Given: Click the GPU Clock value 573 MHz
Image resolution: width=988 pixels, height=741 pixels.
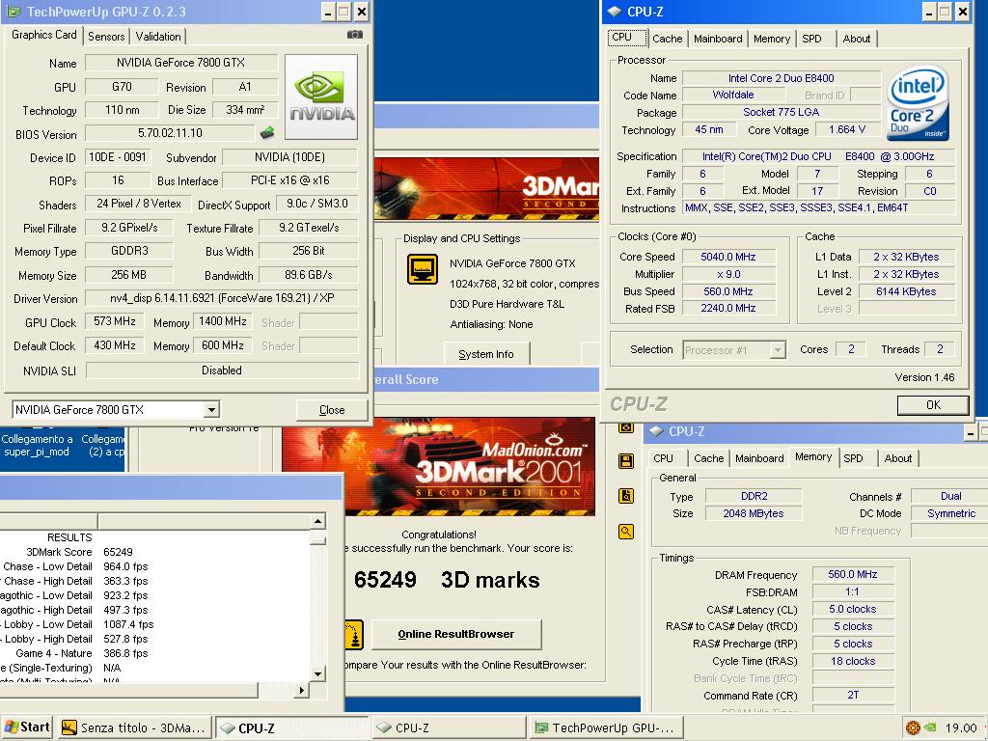Looking at the screenshot, I should (x=115, y=321).
